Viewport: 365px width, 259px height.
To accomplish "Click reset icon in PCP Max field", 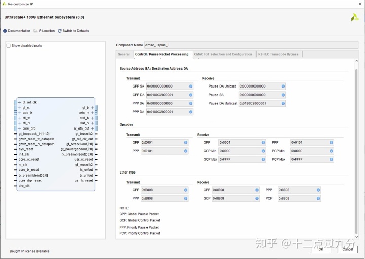I will point(331,159).
